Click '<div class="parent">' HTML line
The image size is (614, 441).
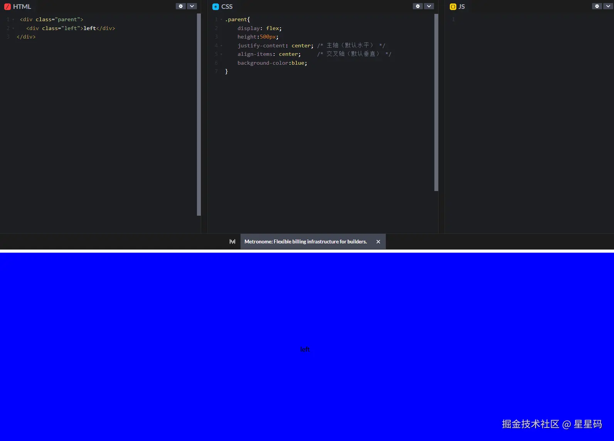pyautogui.click(x=52, y=19)
